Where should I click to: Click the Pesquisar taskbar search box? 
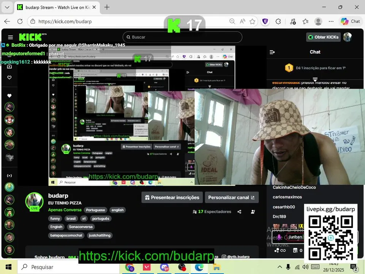click(68, 267)
